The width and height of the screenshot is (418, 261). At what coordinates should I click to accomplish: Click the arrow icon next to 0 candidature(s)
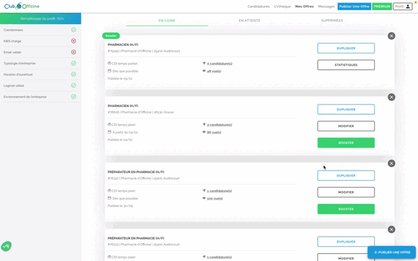pos(204,64)
